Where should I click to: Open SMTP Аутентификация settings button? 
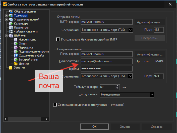(150, 22)
